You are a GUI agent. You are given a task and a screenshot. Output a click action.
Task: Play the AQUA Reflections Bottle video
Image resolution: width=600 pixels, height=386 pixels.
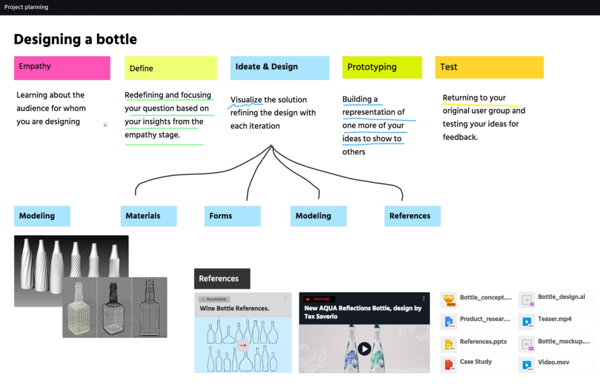point(364,349)
